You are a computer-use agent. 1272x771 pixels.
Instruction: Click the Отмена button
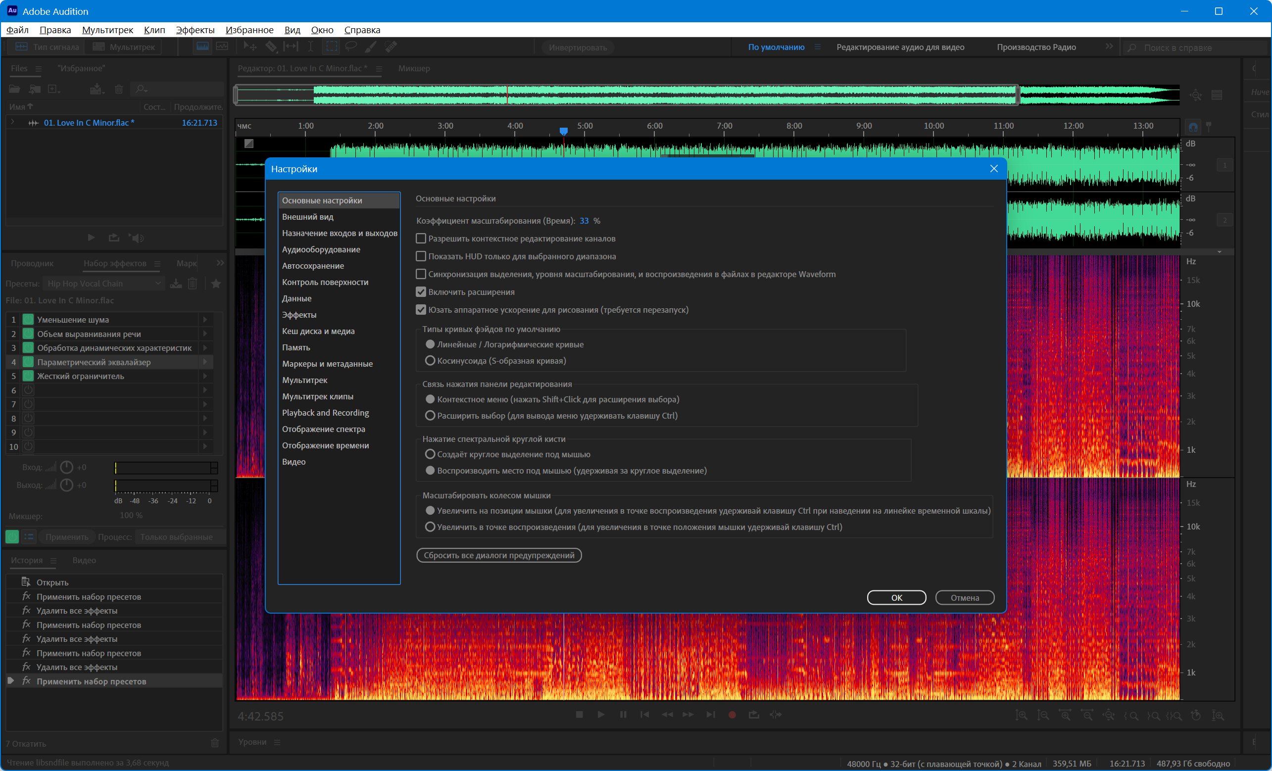coord(964,598)
